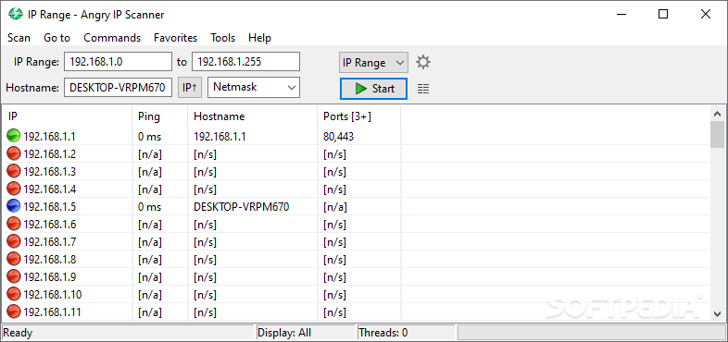Open the Help menu
Image resolution: width=728 pixels, height=342 pixels.
tap(259, 38)
